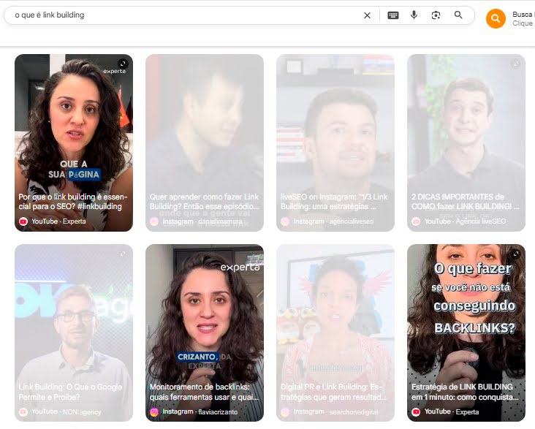Click expand icon on the BACKLINKS video card
Viewport: 535px width, 429px height.
click(x=515, y=254)
